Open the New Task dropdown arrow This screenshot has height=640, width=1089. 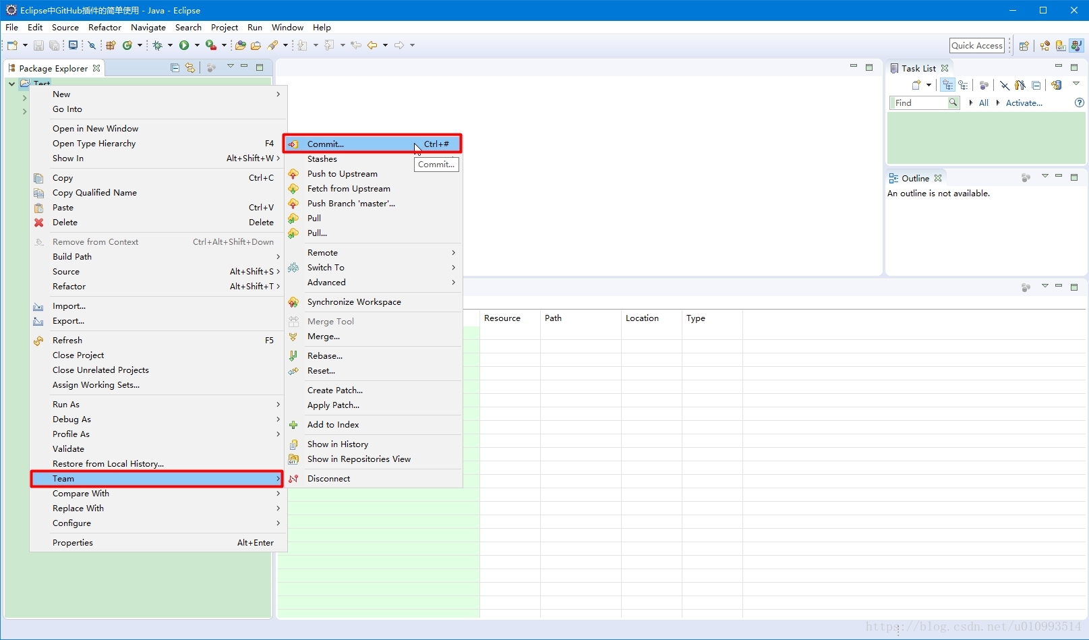pos(929,85)
